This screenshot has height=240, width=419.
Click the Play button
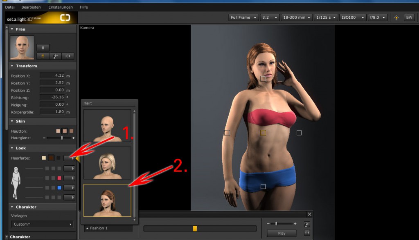click(x=282, y=233)
